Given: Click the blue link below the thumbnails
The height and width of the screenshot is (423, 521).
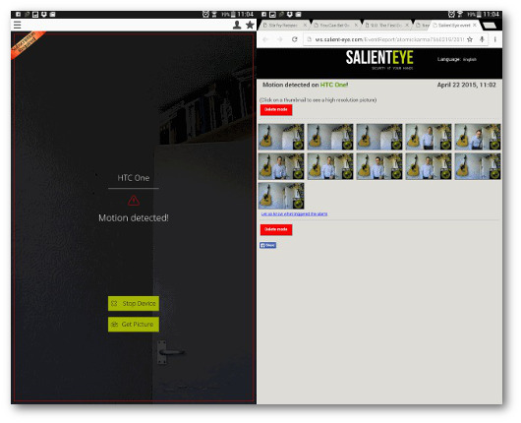Looking at the screenshot, I should (x=294, y=213).
